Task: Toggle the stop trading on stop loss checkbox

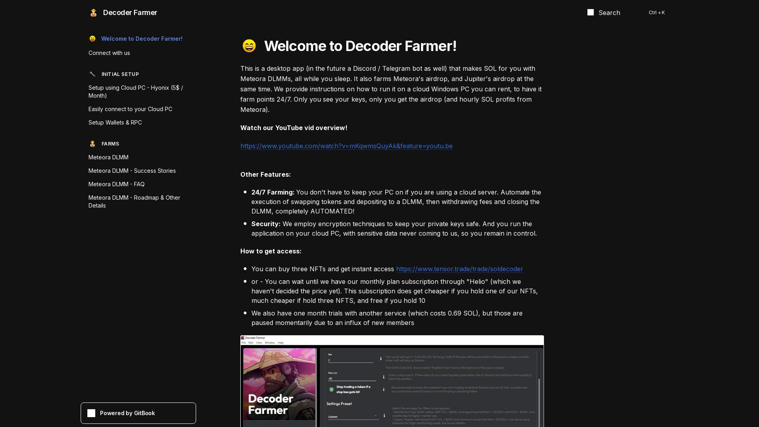Action: click(x=331, y=390)
